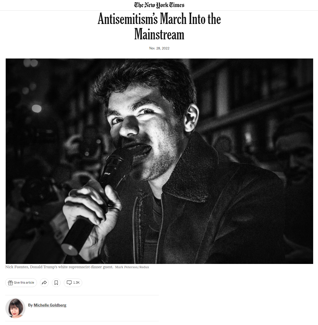This screenshot has width=318, height=325.
Task: Click the "By" label before the author name
Action: pyautogui.click(x=30, y=305)
